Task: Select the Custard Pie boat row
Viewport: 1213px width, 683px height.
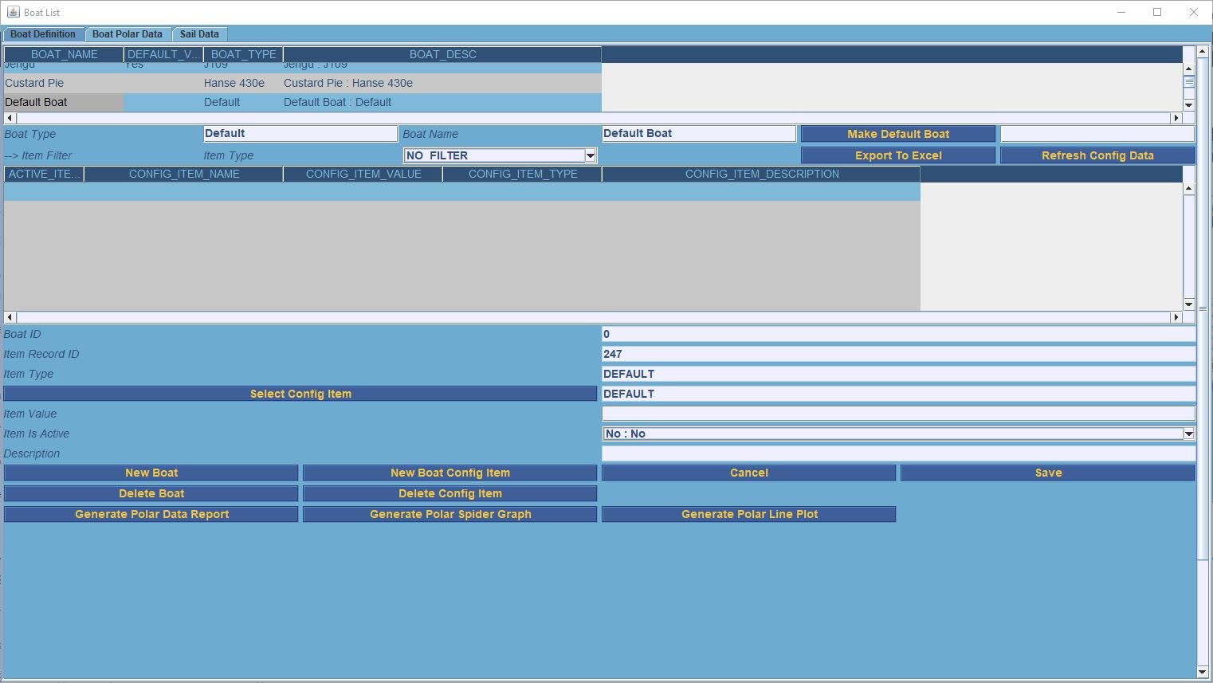Action: click(34, 83)
